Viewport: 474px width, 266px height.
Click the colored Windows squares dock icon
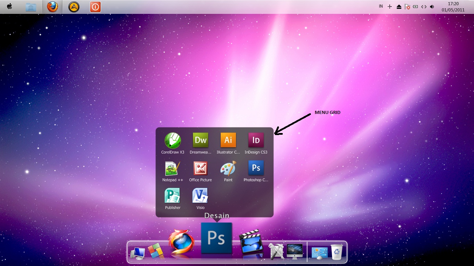(155, 251)
